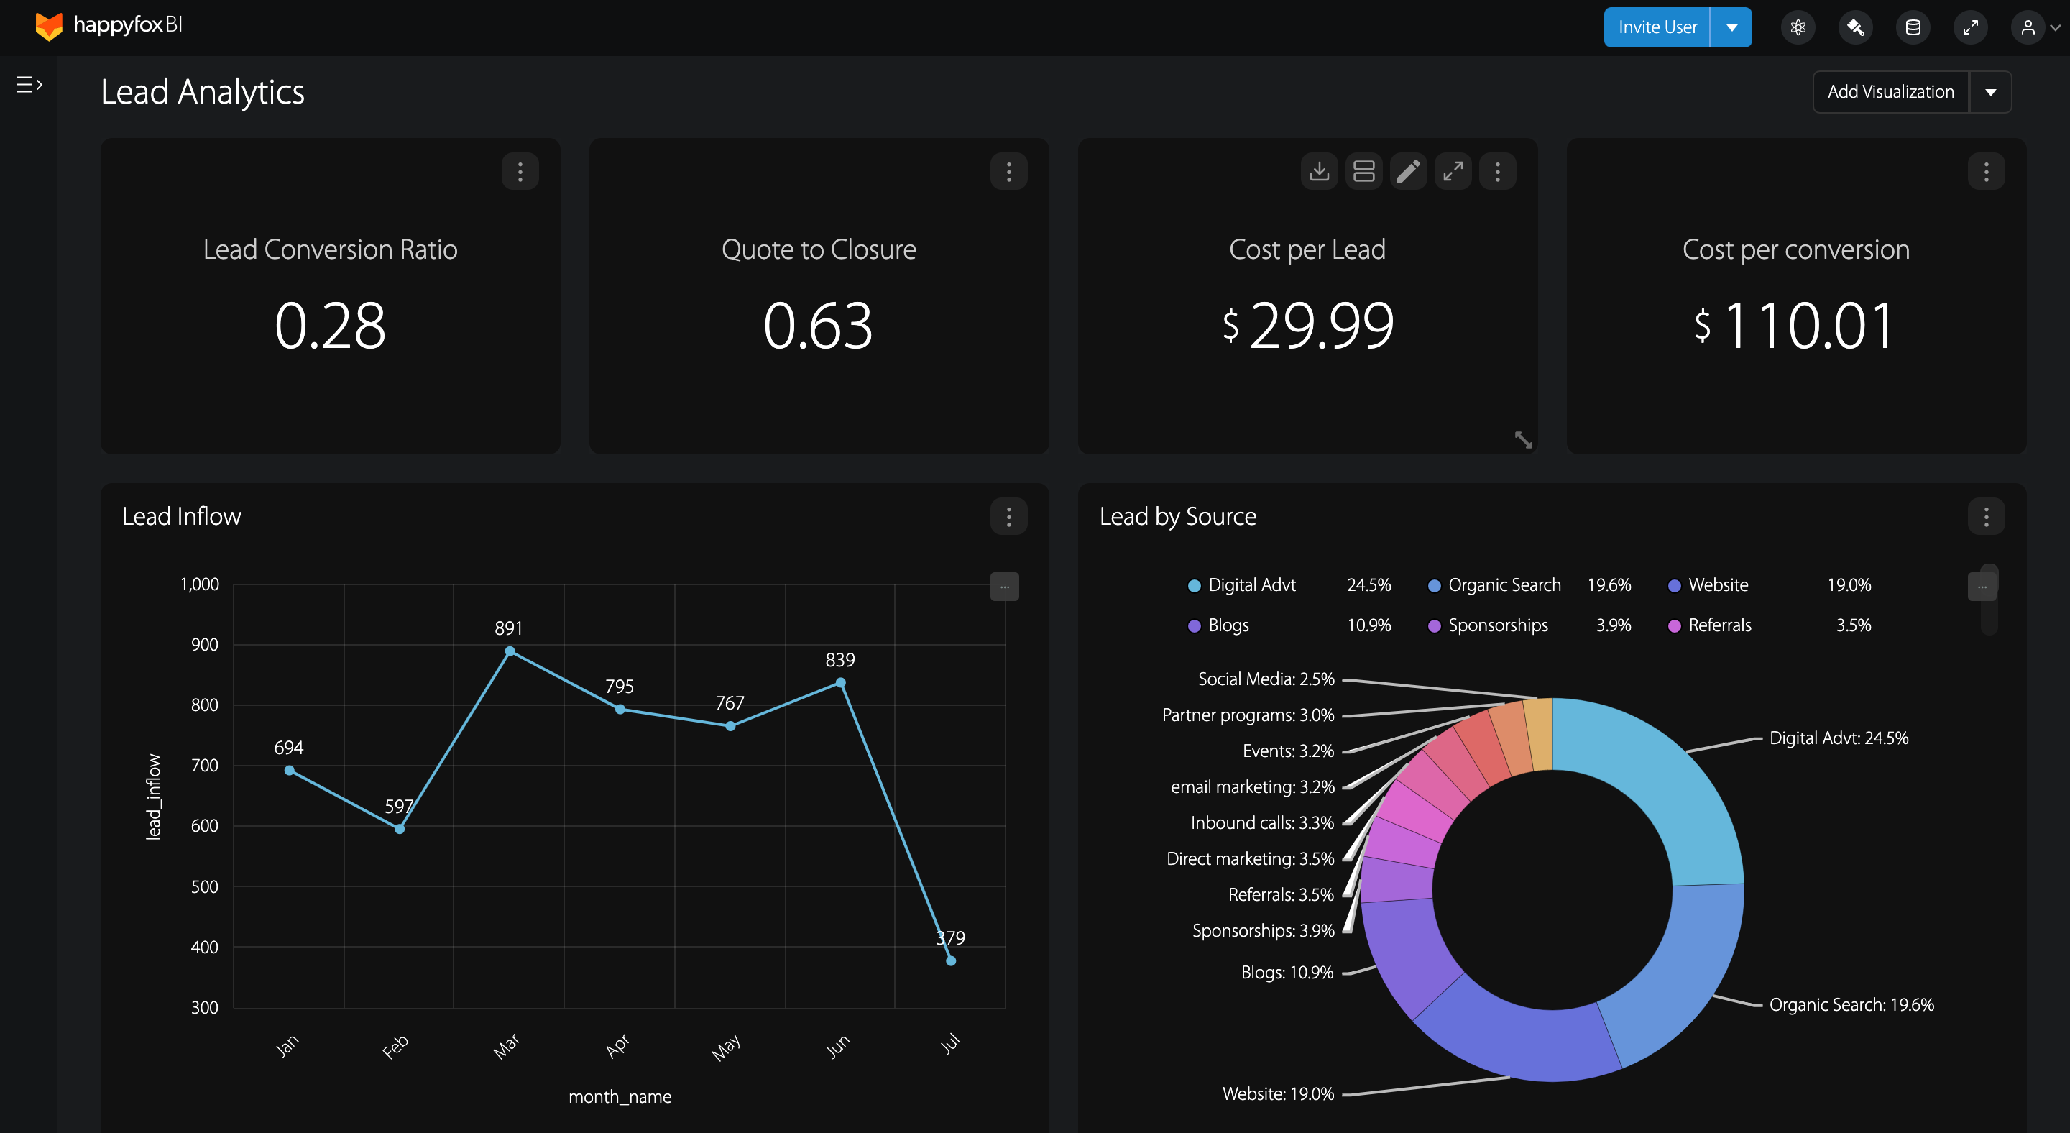Click the value '$ 110.01'
The width and height of the screenshot is (2070, 1133).
tap(1795, 326)
